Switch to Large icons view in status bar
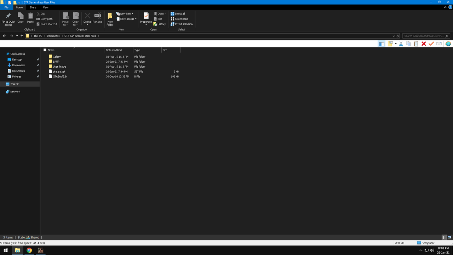Screen dimensions: 453x255 pos(449,237)
